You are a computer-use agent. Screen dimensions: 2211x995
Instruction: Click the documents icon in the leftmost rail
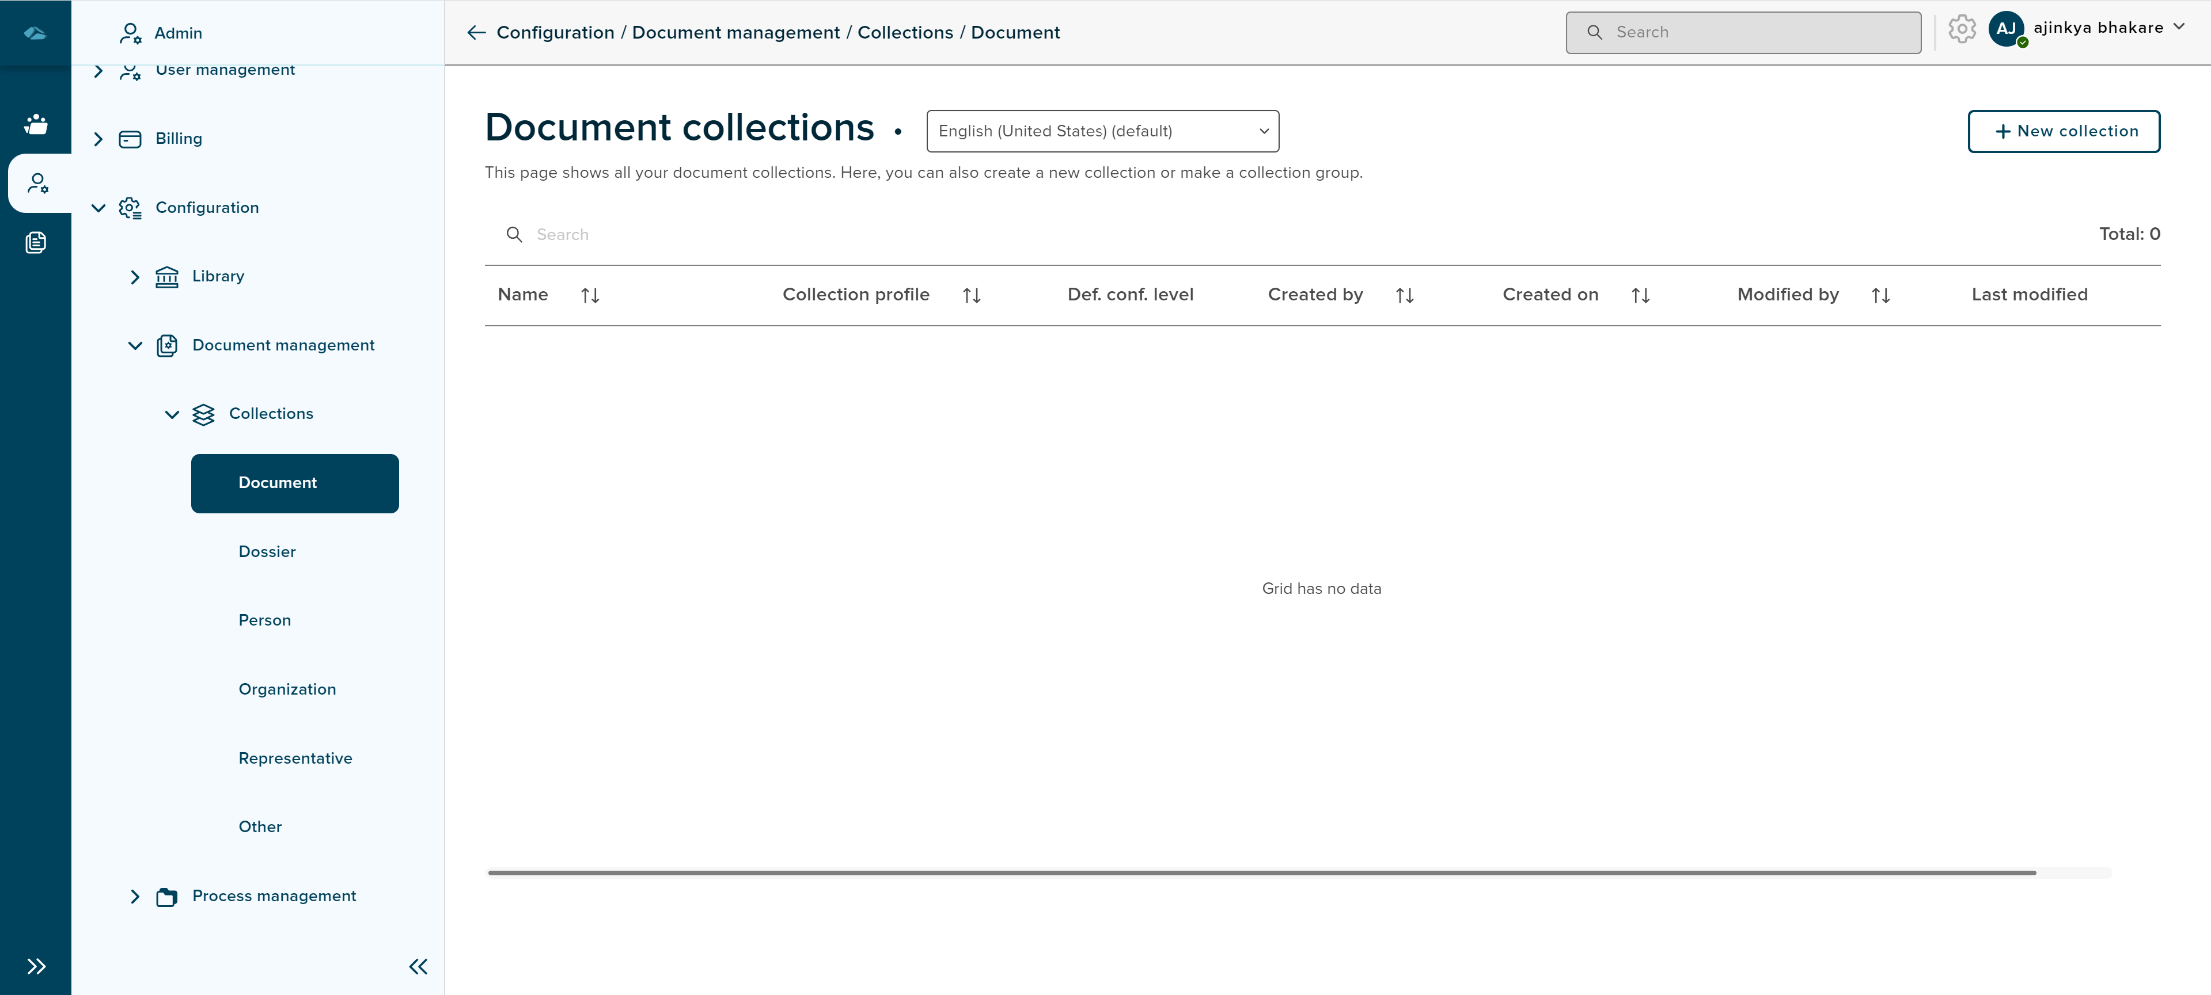click(x=36, y=243)
